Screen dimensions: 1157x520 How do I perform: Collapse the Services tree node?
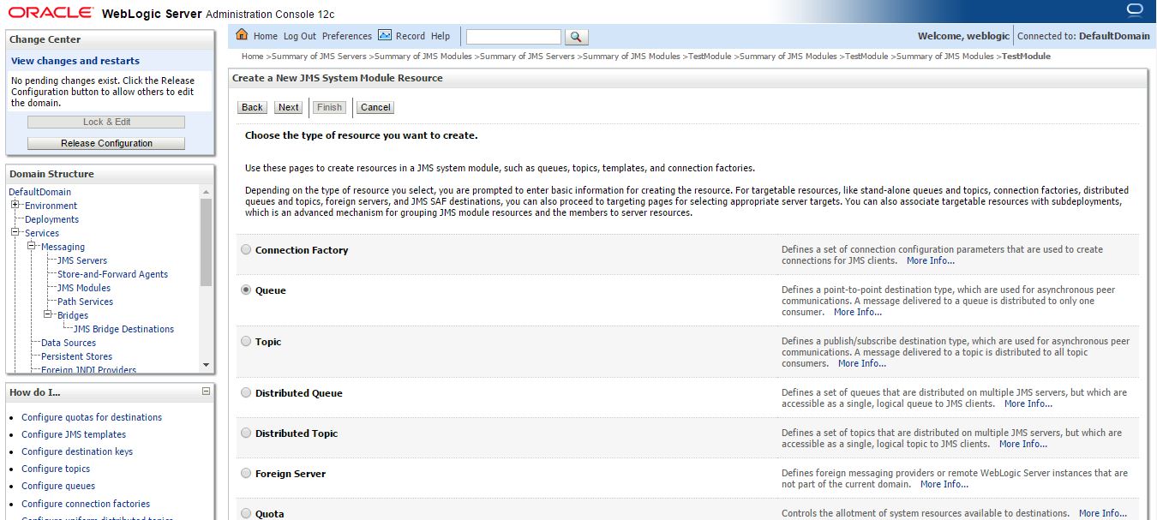point(15,232)
